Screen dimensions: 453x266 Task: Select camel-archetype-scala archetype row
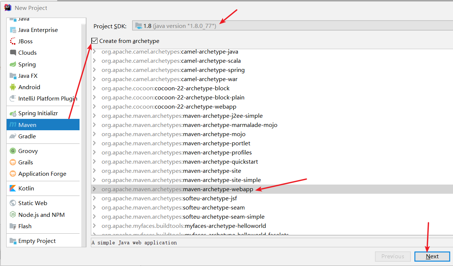pyautogui.click(x=272, y=61)
